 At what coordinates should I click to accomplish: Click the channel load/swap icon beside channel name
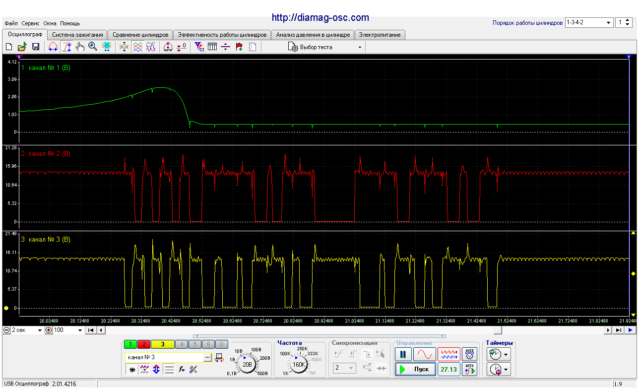tap(219, 357)
